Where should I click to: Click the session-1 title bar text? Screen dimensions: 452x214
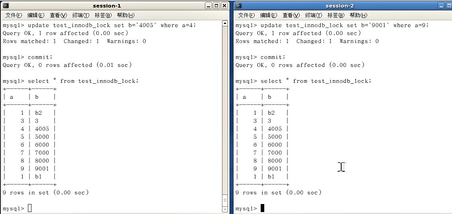coord(107,6)
